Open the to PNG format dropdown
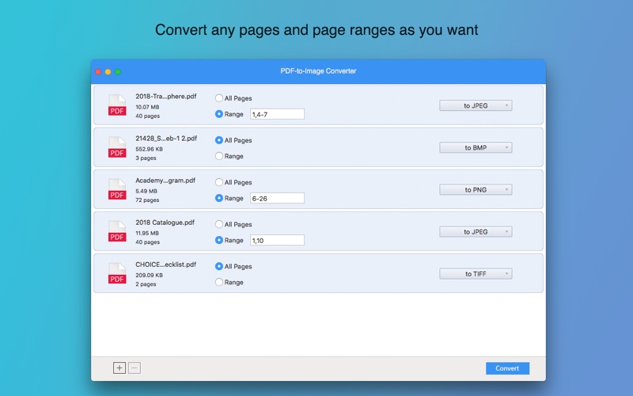 point(476,189)
